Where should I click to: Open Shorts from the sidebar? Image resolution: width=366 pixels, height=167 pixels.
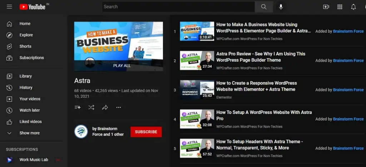(25, 46)
